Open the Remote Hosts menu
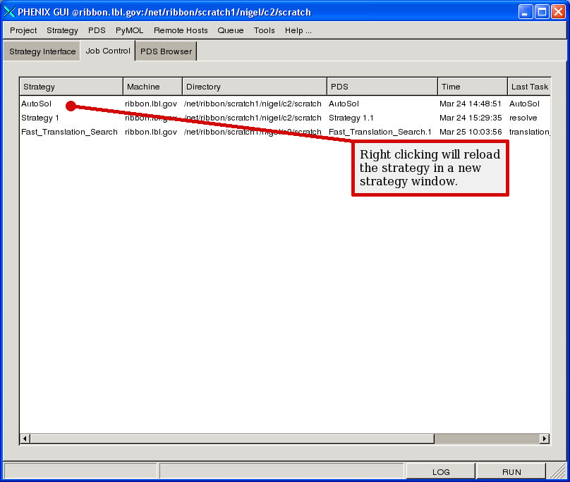The width and height of the screenshot is (570, 482). (181, 30)
